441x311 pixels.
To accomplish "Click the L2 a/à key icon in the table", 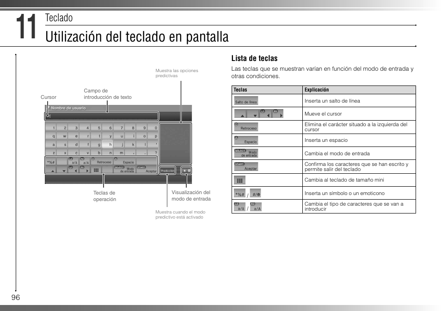I will (239, 207).
